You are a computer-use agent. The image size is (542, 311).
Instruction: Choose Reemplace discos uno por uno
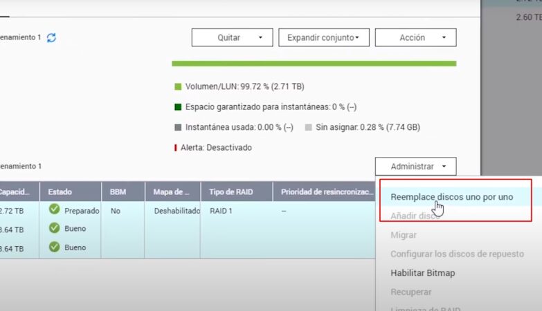451,197
